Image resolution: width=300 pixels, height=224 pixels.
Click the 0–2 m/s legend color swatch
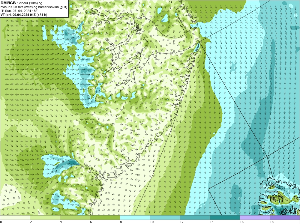click(x=15, y=218)
